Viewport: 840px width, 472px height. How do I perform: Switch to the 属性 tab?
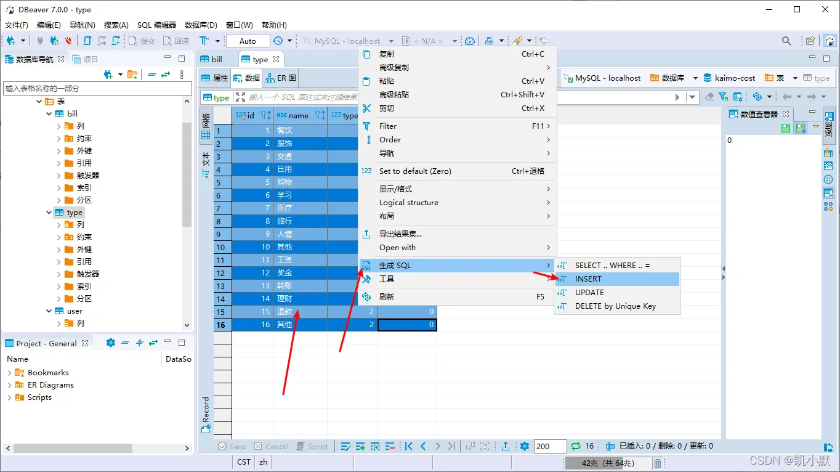[215, 78]
